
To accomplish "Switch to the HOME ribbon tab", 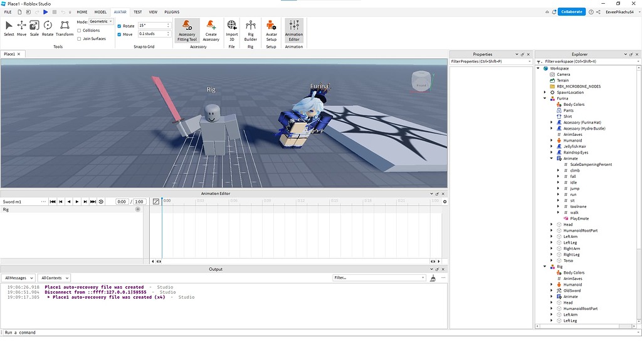I will 82,12.
